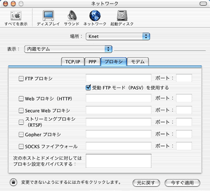210x191 pixels.
Task: Open the 起動ディスク startup disk icon
Action: click(x=122, y=15)
